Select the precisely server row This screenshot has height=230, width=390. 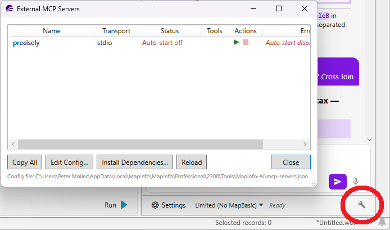coord(159,43)
